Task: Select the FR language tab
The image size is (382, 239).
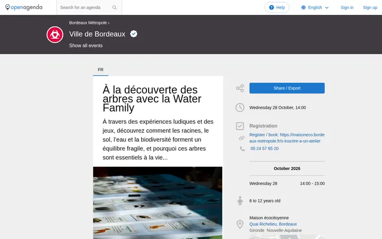Action: coord(101,70)
